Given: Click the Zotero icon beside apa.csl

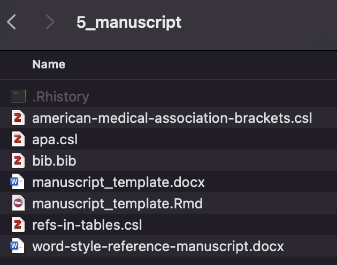Looking at the screenshot, I should click(18, 139).
